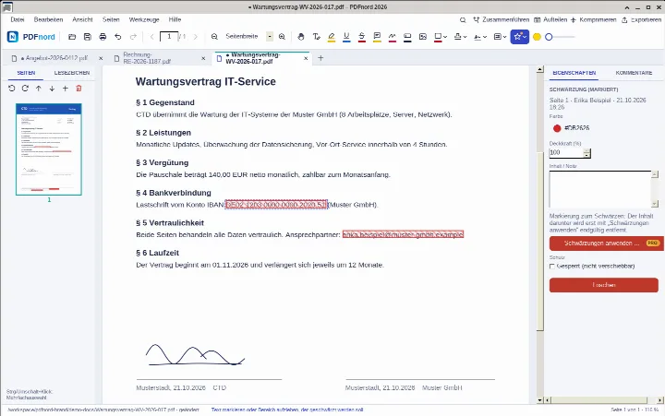Viewport: 665px width, 416px height.
Task: Select page 1 thumbnail
Action: (x=49, y=149)
